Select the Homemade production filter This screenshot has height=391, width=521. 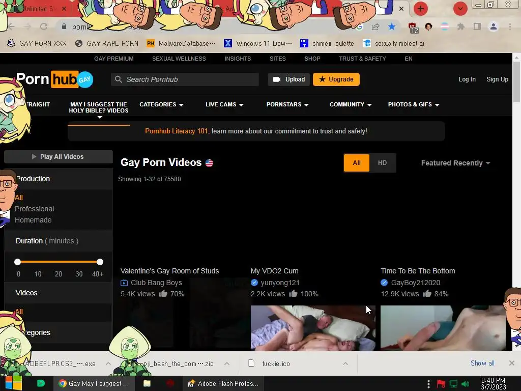point(33,220)
